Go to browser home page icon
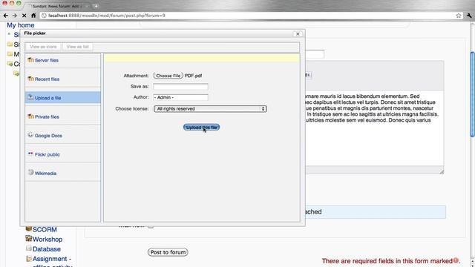 33,16
